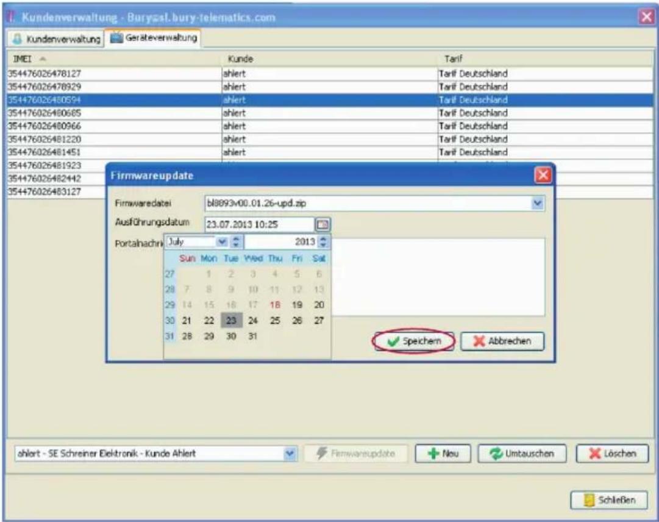Pick July 18 in the calendar
The width and height of the screenshot is (659, 522).
[275, 305]
